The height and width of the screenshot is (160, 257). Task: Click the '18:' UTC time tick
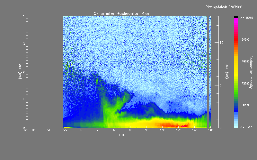[x=34, y=130]
